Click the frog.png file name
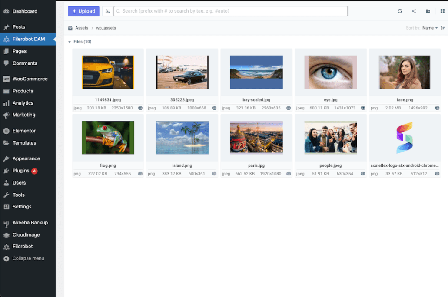 (x=108, y=165)
